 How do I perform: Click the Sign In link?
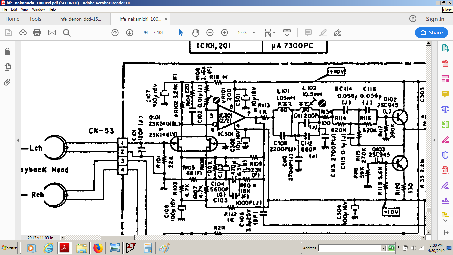tap(435, 19)
